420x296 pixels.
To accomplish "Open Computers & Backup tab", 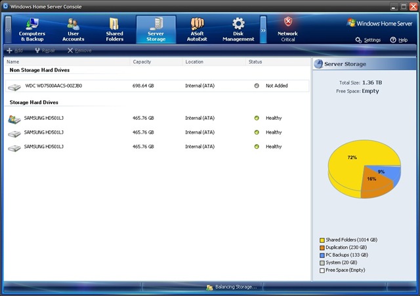I will click(x=32, y=29).
